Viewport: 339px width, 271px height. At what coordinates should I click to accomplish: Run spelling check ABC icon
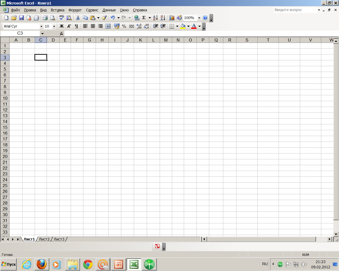[61, 18]
